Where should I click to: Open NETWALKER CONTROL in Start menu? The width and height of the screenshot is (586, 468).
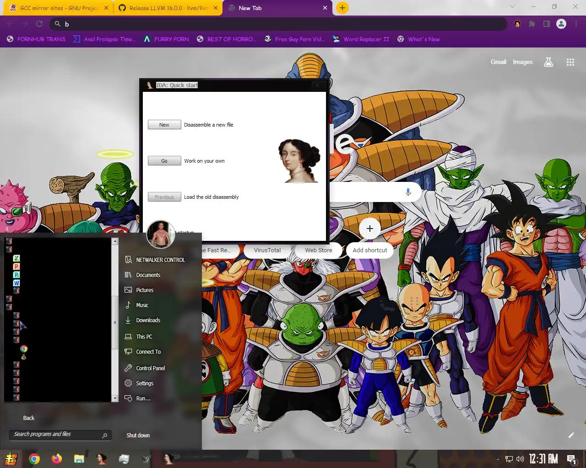pos(155,260)
